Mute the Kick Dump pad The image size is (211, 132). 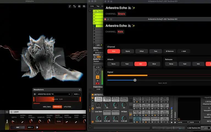pyautogui.click(x=134, y=122)
